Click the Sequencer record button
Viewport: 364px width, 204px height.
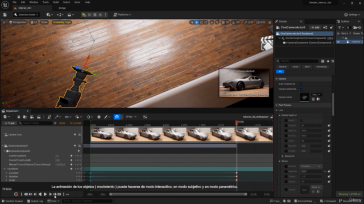[16, 194]
